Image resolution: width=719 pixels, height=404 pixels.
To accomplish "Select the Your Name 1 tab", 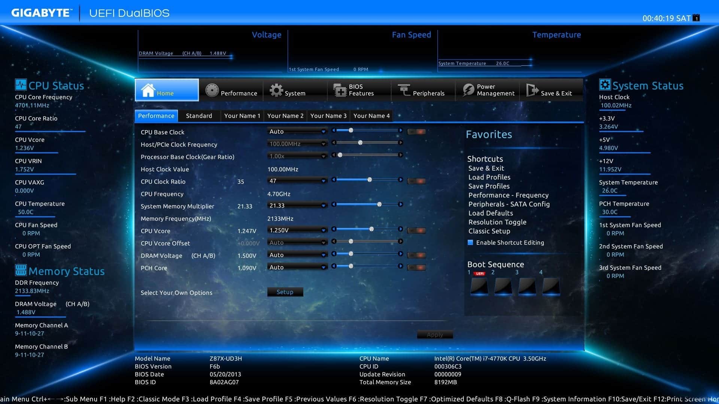I will (x=241, y=116).
